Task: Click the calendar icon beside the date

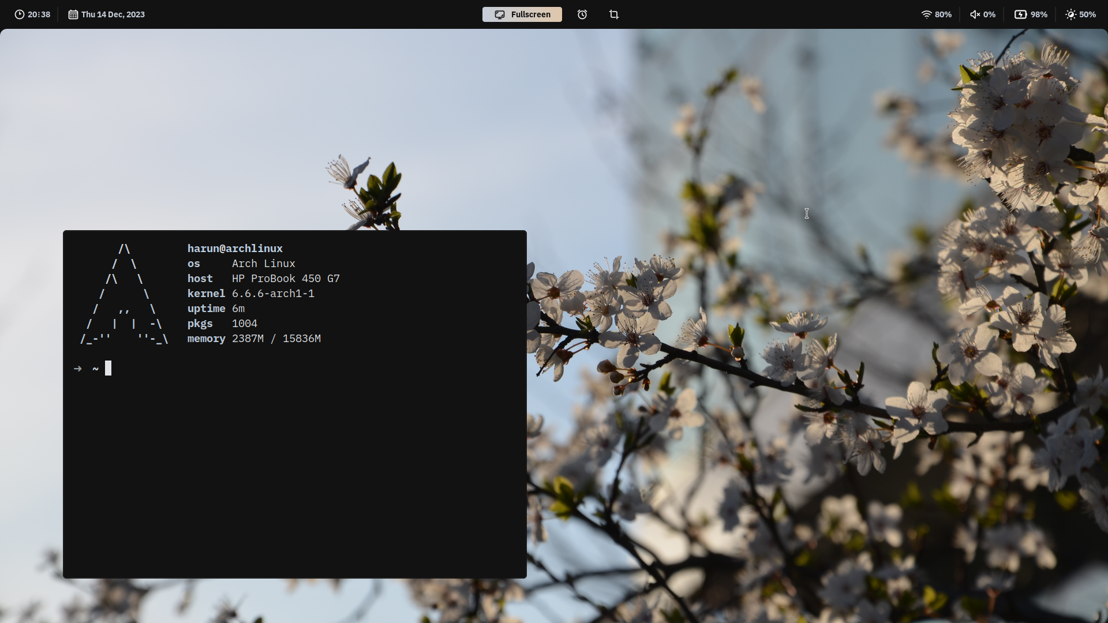Action: point(73,14)
